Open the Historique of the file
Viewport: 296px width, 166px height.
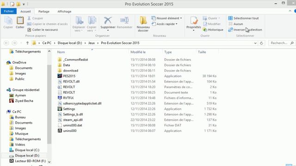(213, 30)
